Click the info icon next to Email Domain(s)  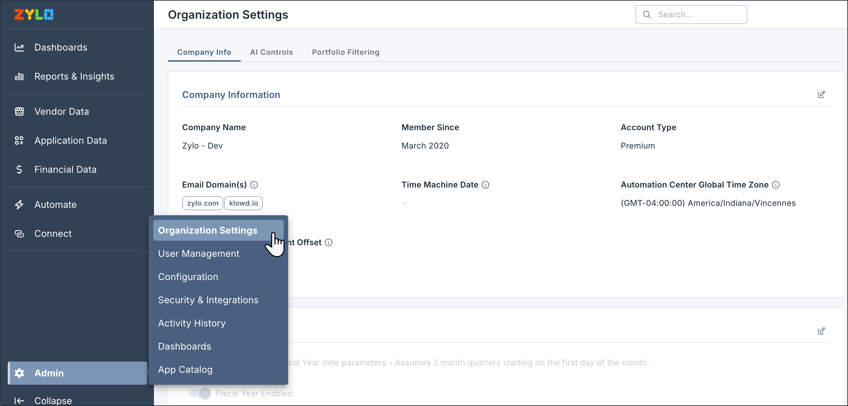click(x=254, y=185)
